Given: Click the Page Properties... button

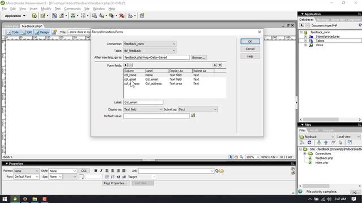Looking at the screenshot, I should coord(115,183).
